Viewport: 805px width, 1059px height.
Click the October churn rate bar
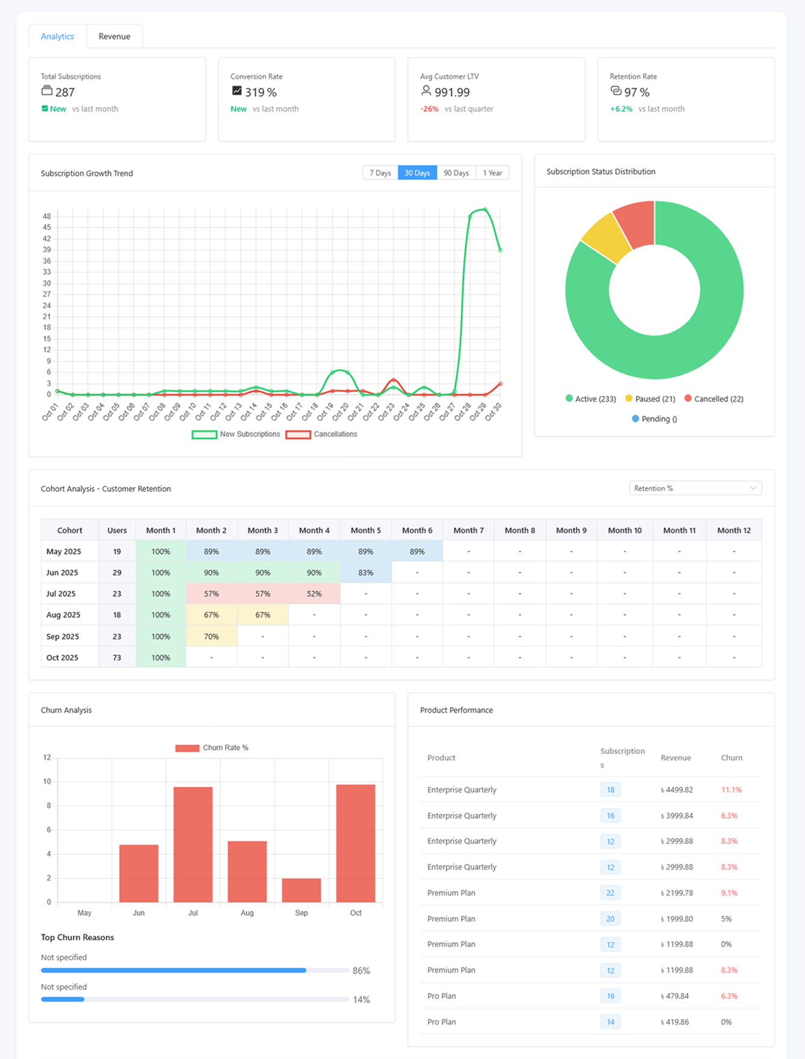tap(356, 843)
